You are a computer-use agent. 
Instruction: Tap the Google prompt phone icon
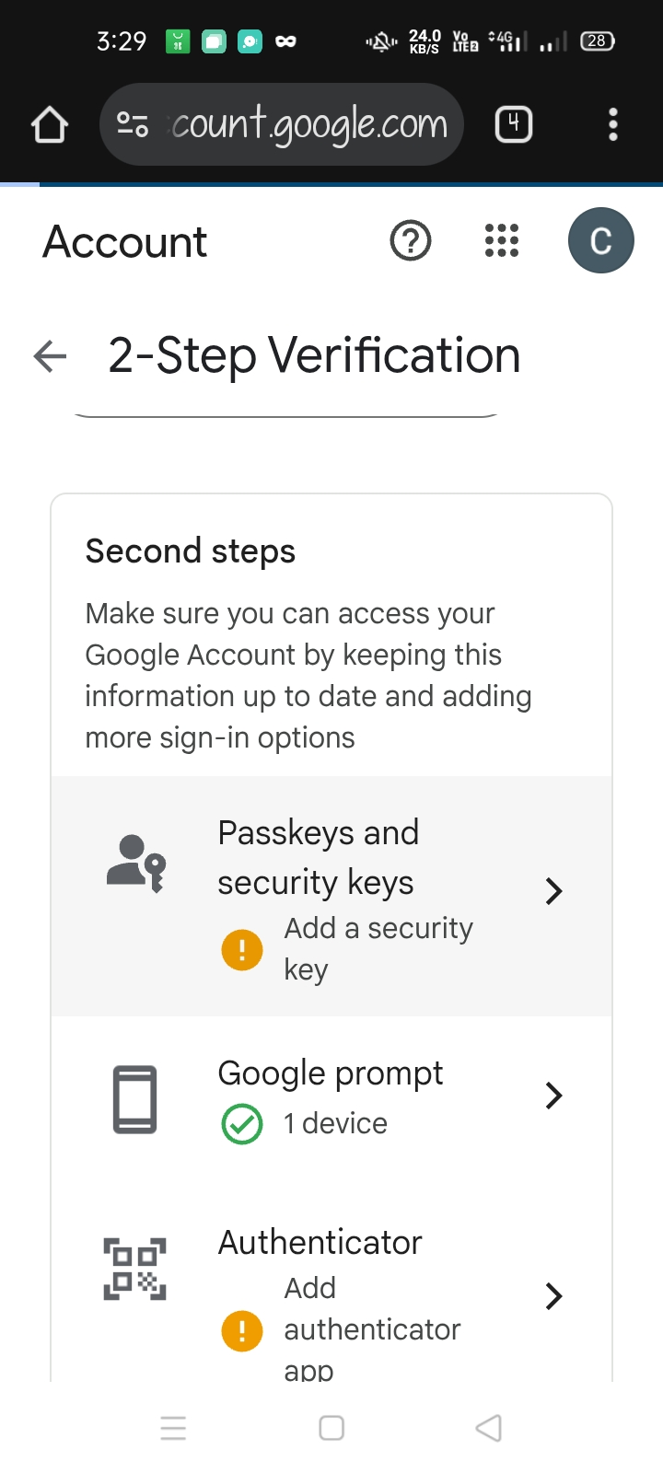135,1099
